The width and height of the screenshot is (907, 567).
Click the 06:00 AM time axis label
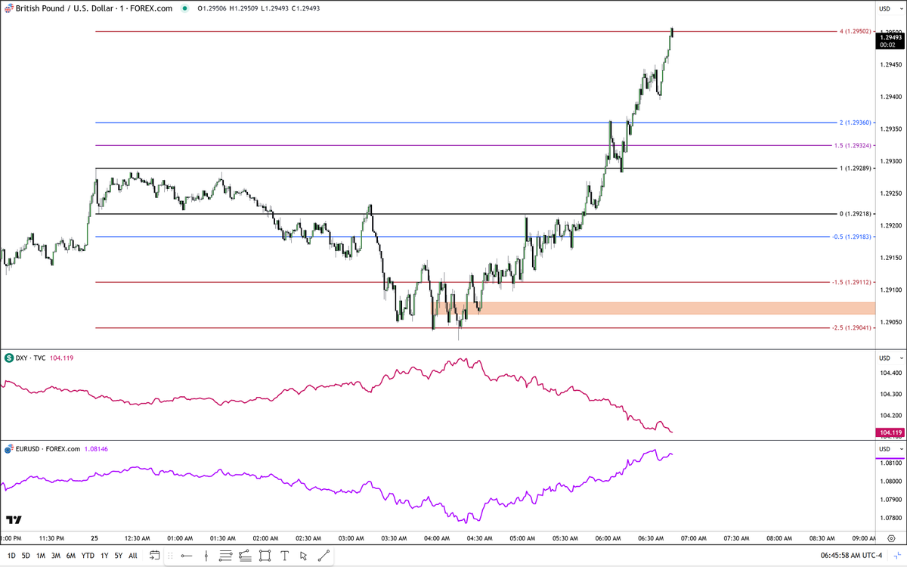[x=608, y=538]
